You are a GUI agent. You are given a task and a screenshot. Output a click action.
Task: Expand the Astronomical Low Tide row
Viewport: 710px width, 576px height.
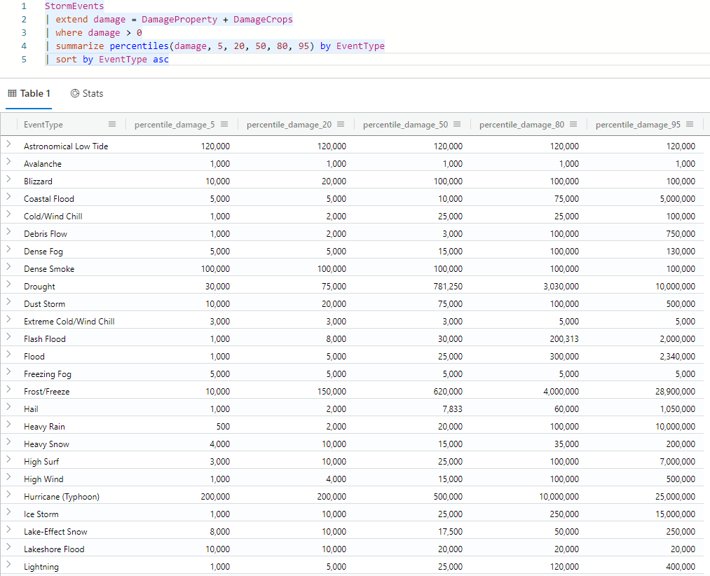click(x=8, y=144)
